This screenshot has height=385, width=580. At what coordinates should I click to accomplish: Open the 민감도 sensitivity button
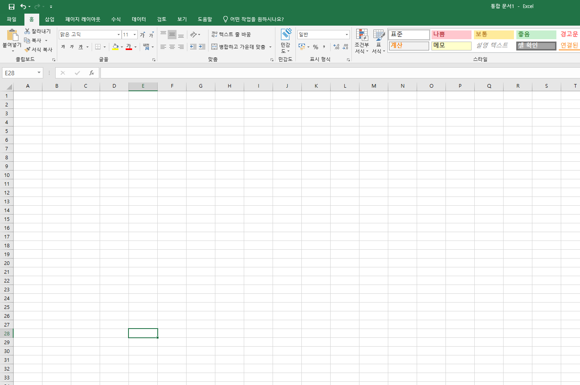(285, 41)
